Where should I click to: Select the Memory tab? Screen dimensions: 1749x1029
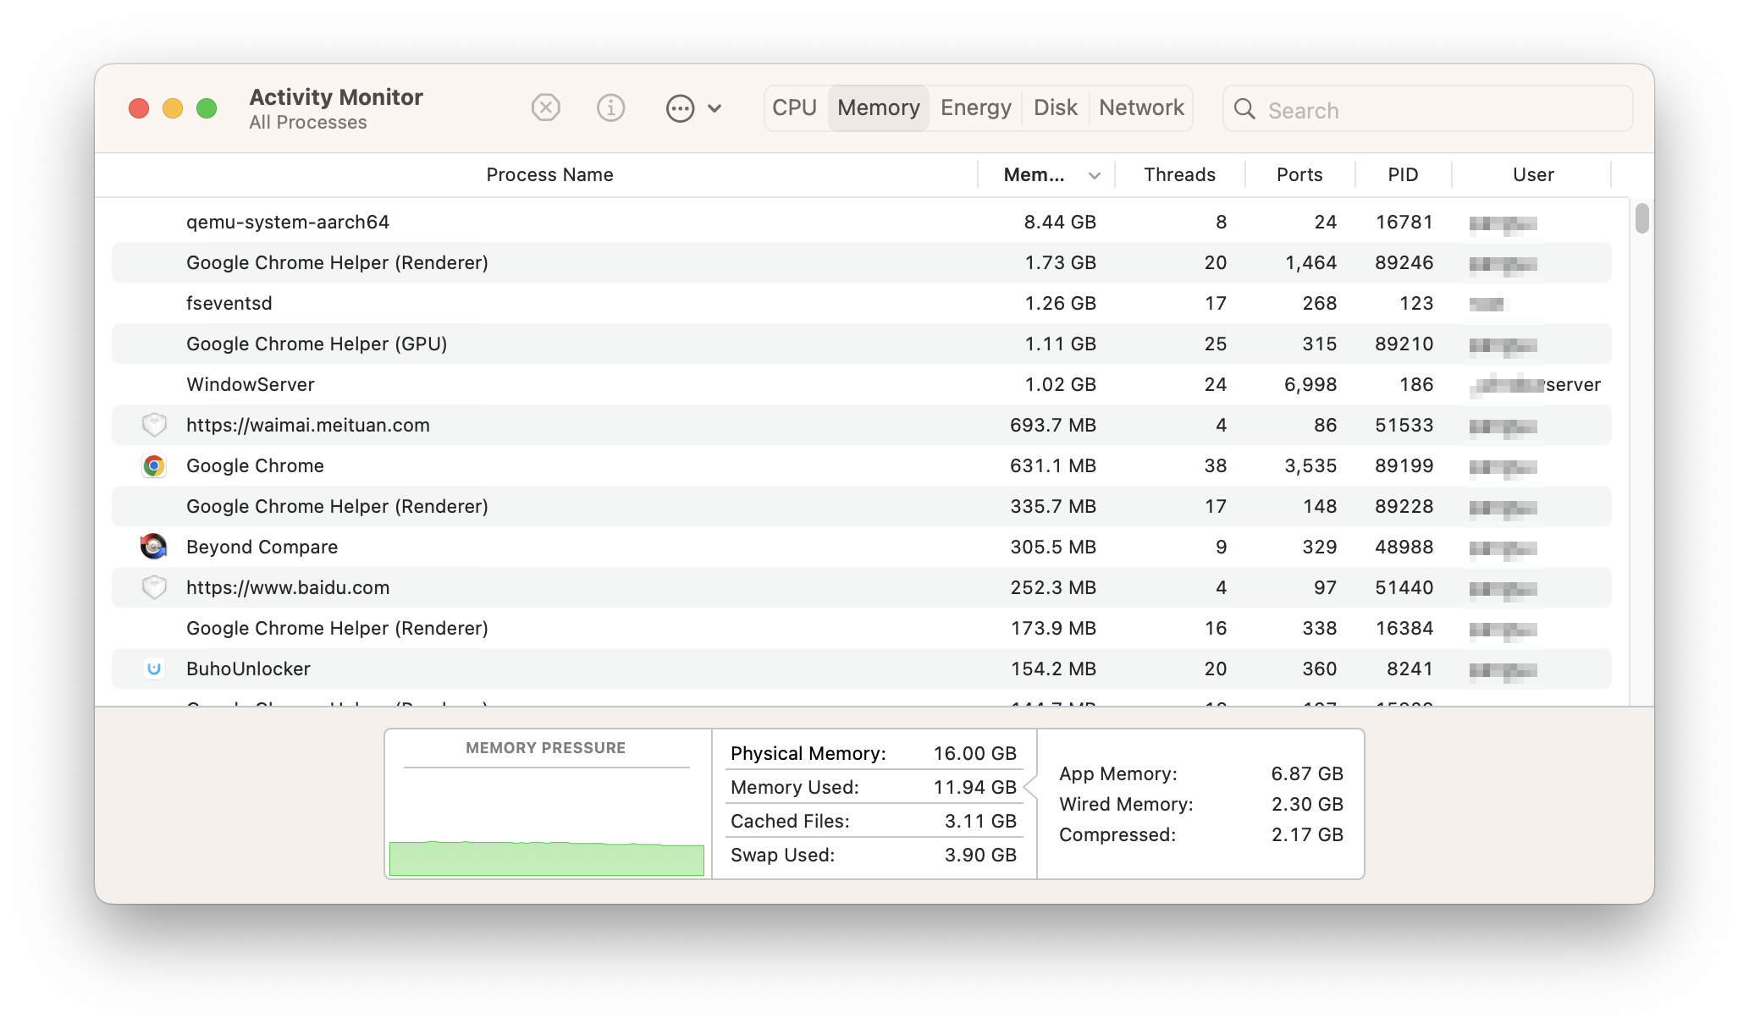pos(878,108)
